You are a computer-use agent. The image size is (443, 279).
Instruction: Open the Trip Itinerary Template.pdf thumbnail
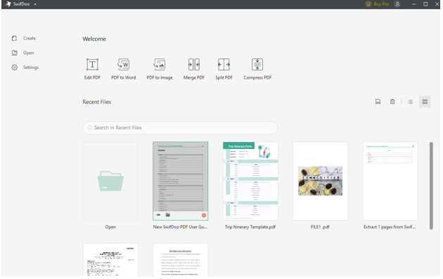tap(250, 181)
